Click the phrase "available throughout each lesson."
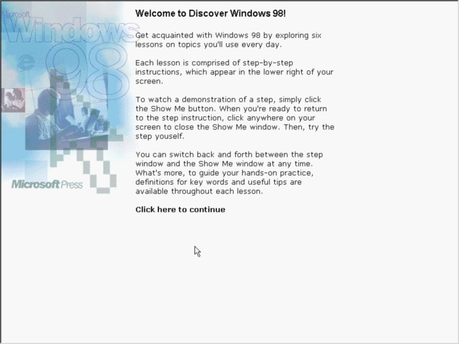 [x=199, y=191]
